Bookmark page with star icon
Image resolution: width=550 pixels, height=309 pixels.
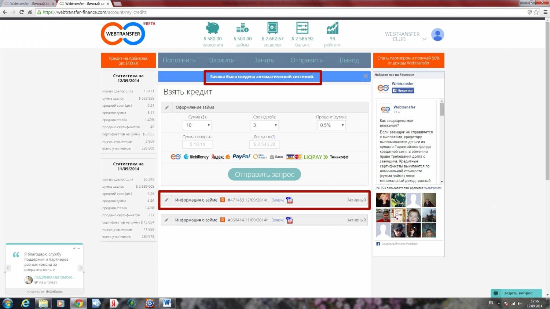536,12
